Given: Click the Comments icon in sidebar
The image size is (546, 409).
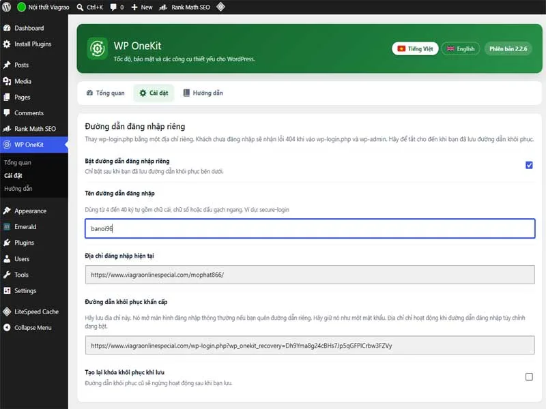Looking at the screenshot, I should click(x=7, y=112).
